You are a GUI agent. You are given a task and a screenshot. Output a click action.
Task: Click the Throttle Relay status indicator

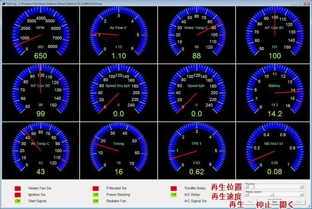174,189
